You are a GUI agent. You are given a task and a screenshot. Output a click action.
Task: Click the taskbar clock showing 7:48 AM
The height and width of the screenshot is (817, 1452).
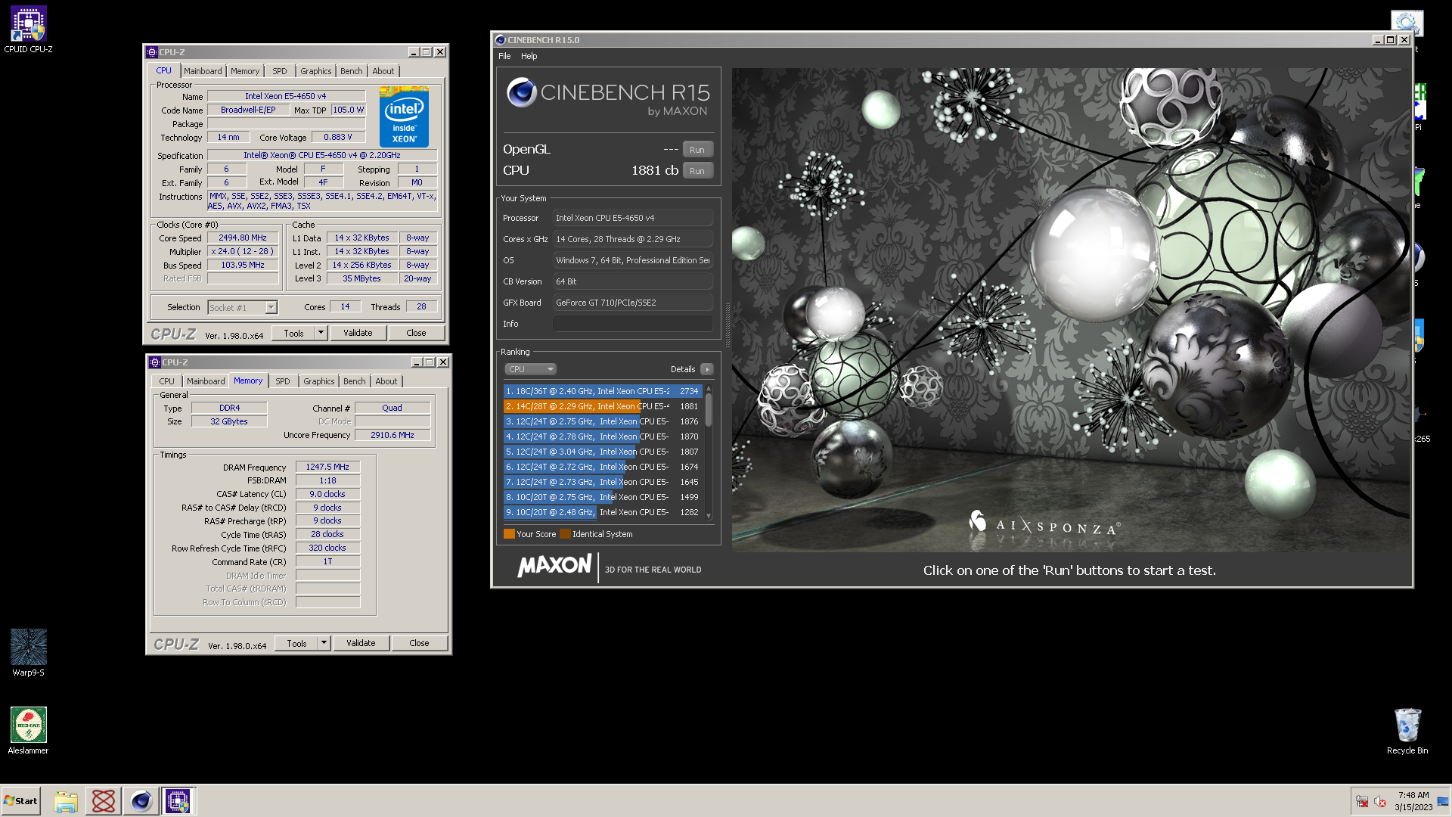pyautogui.click(x=1413, y=801)
